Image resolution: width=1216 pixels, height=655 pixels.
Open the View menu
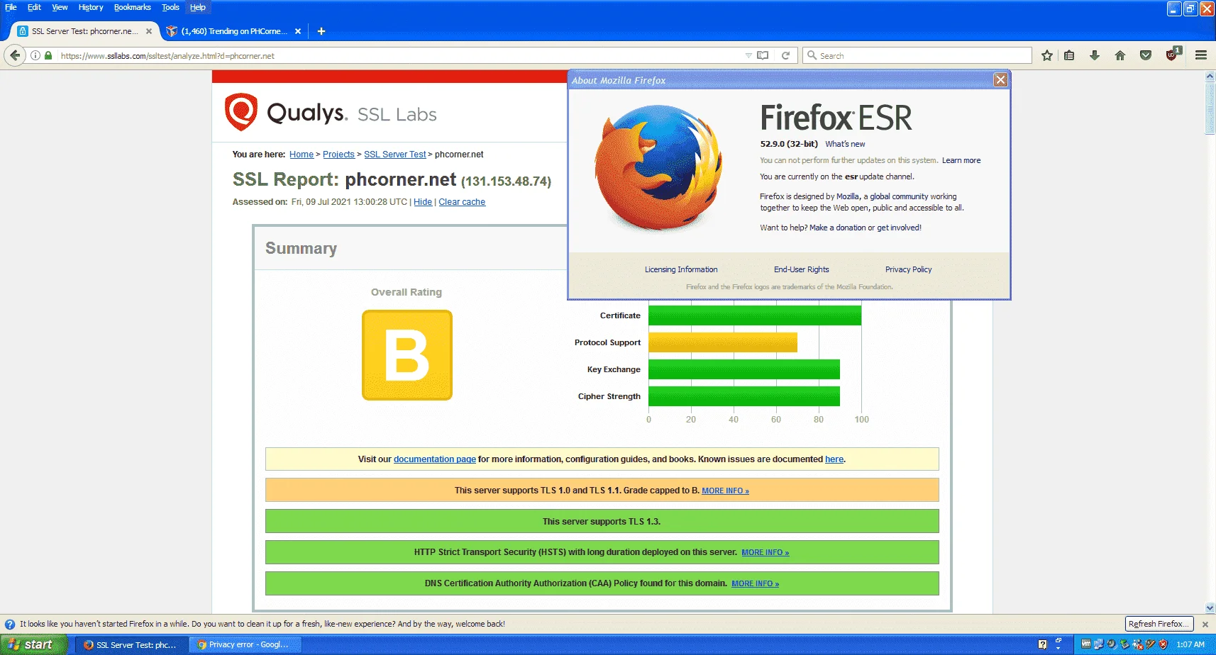pos(60,7)
